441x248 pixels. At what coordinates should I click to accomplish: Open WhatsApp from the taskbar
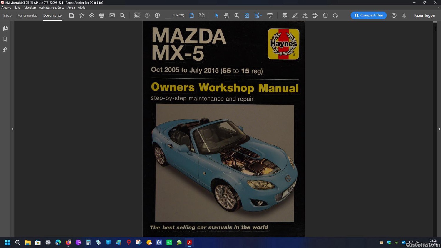click(169, 242)
